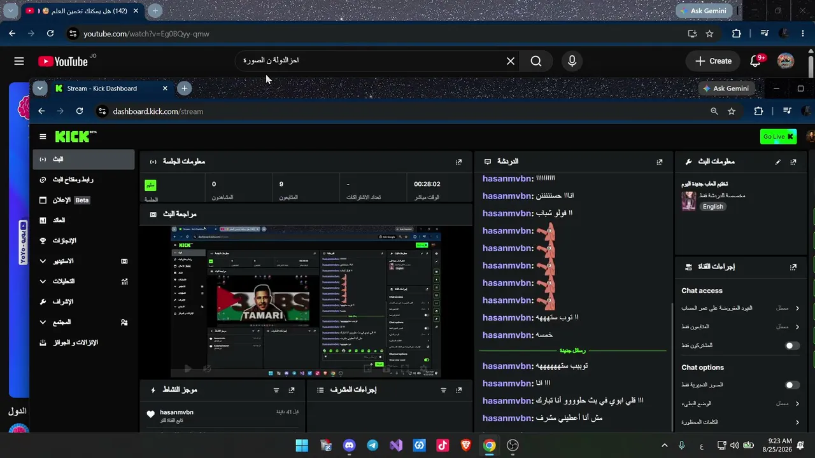Open tab search dropdown in Kick window

coord(40,88)
